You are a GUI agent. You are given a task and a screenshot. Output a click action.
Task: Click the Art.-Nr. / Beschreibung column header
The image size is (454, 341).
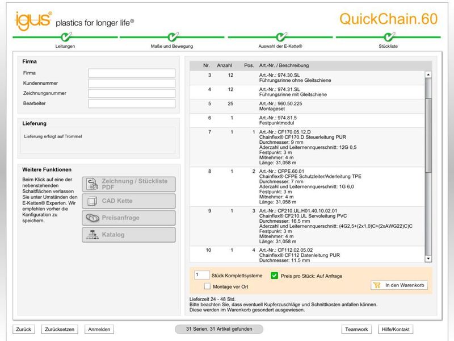coord(284,65)
